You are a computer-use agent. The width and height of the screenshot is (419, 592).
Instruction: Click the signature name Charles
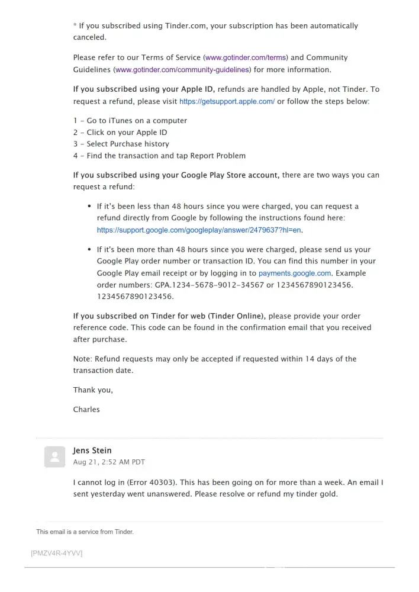point(86,410)
